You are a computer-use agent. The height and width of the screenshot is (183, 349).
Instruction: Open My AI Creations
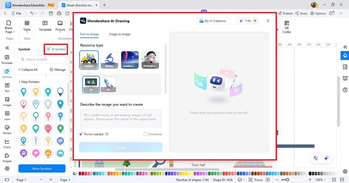(x=214, y=21)
